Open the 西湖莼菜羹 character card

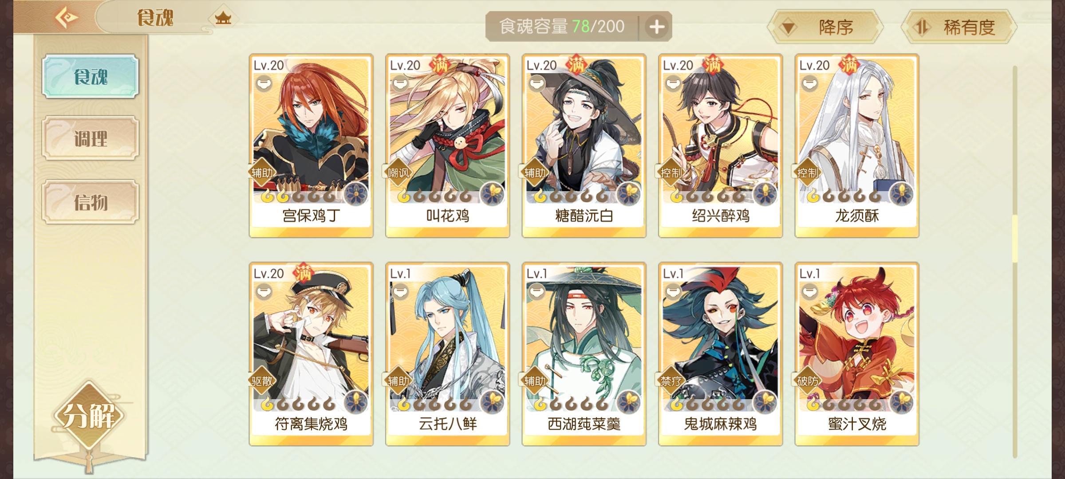584,354
